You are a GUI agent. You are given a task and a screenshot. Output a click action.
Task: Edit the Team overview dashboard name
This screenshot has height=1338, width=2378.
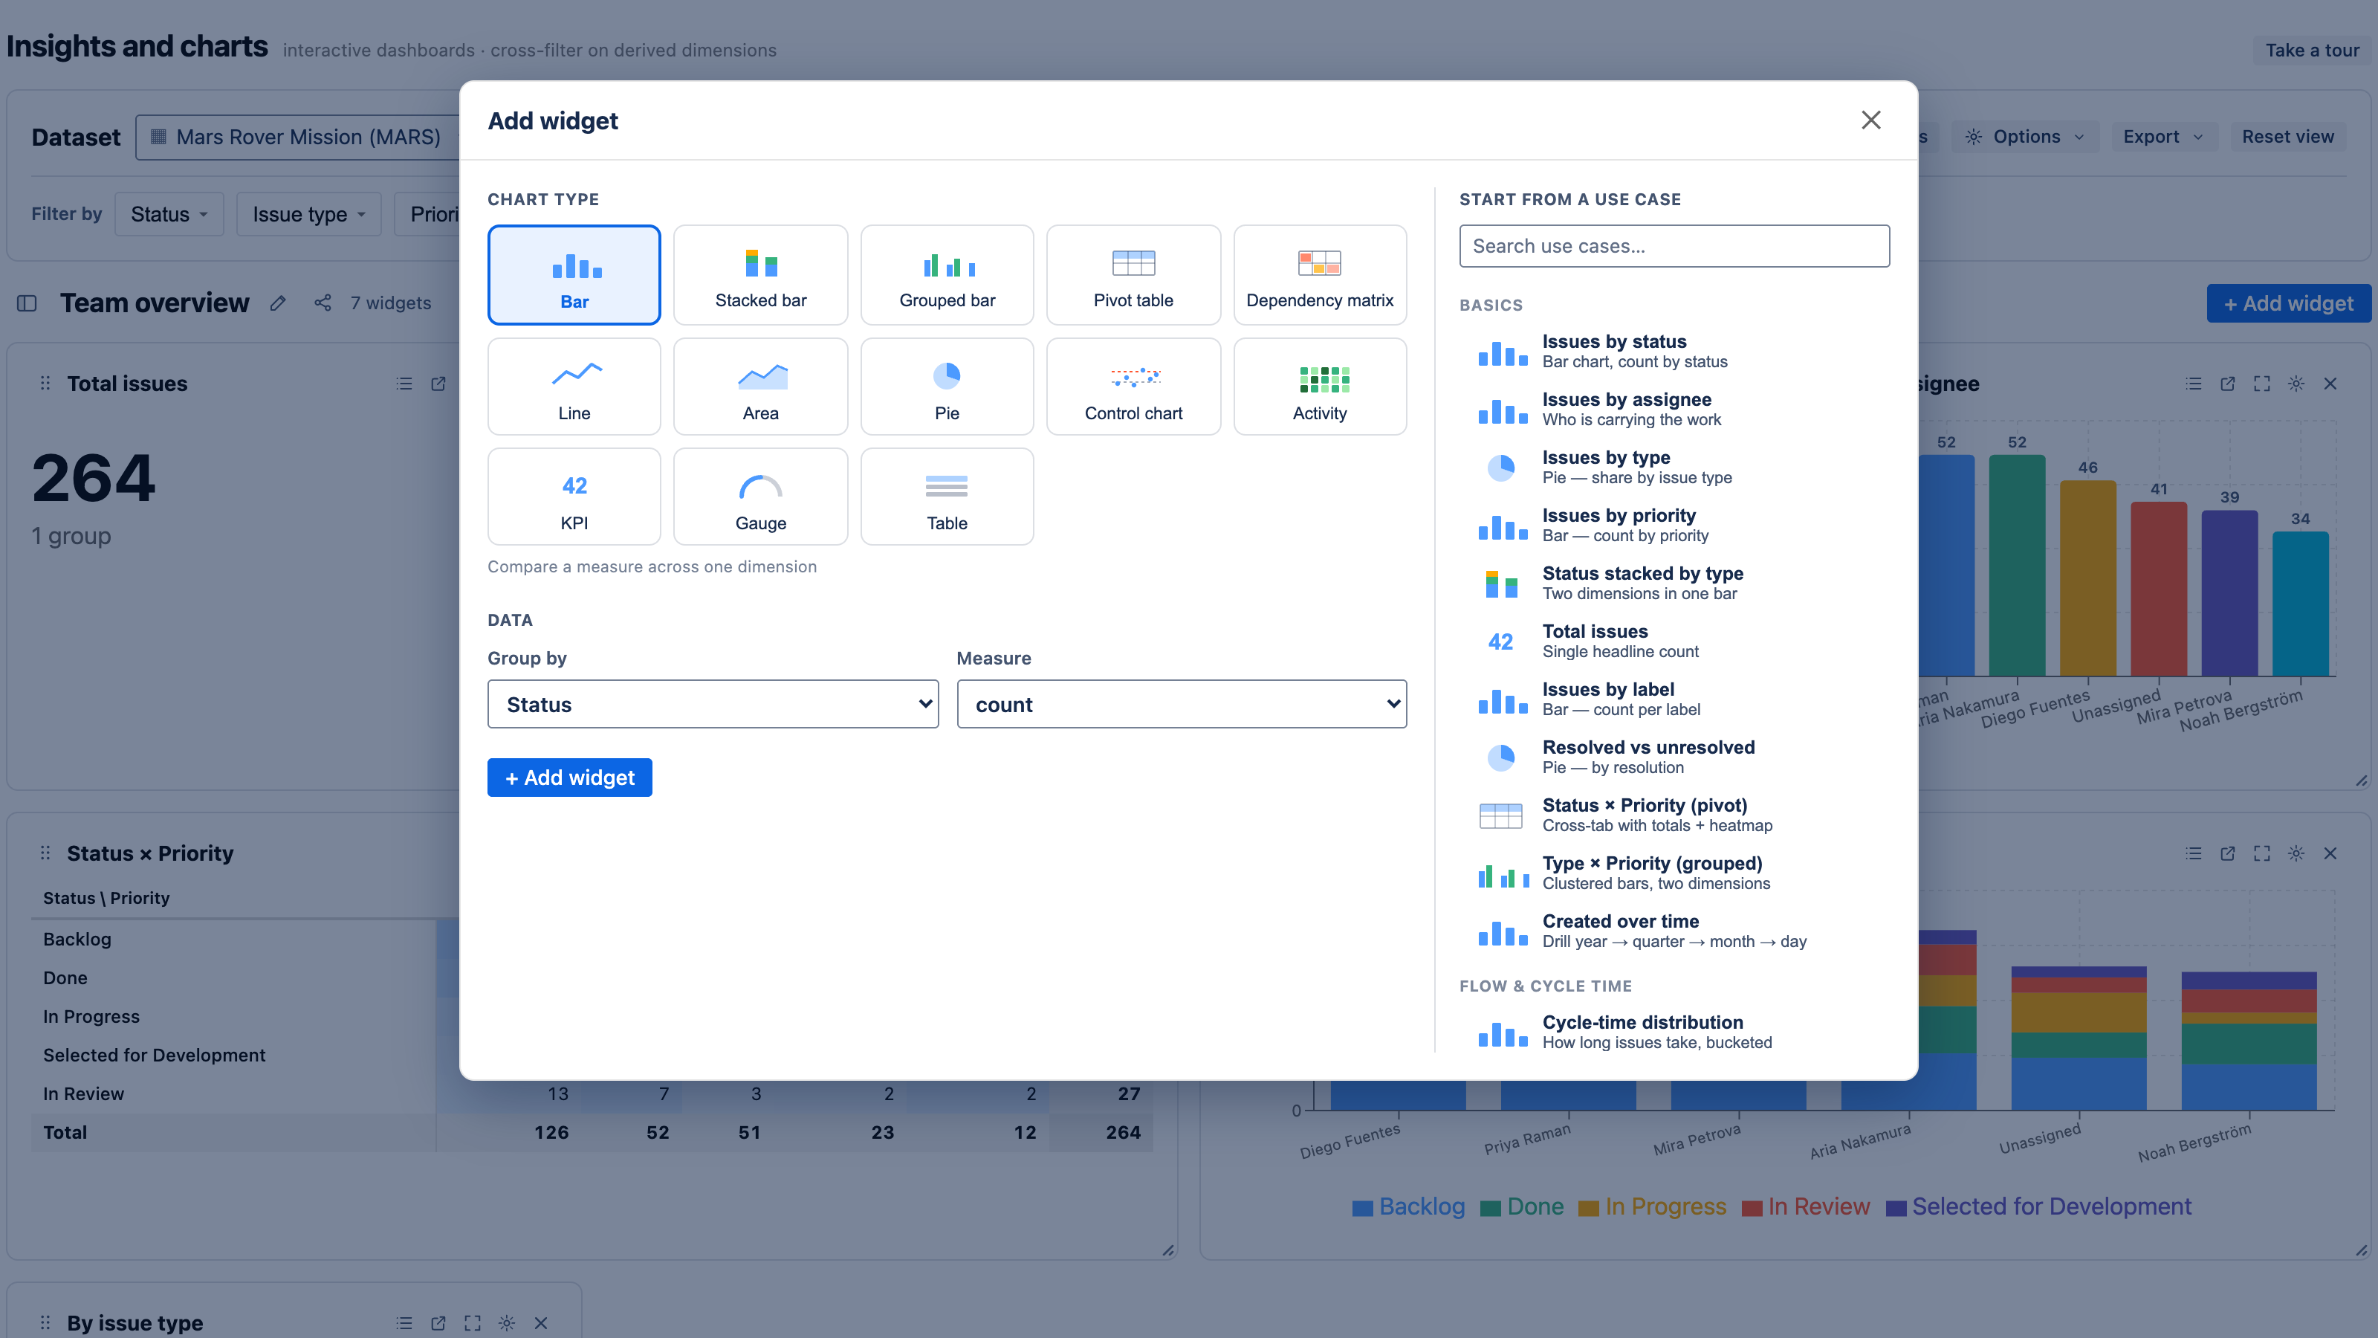coord(278,303)
